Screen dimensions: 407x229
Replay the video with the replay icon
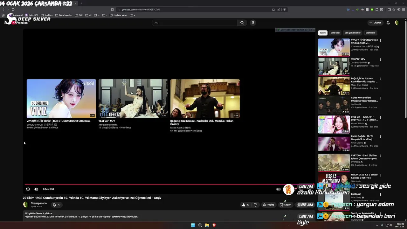[x=28, y=189]
